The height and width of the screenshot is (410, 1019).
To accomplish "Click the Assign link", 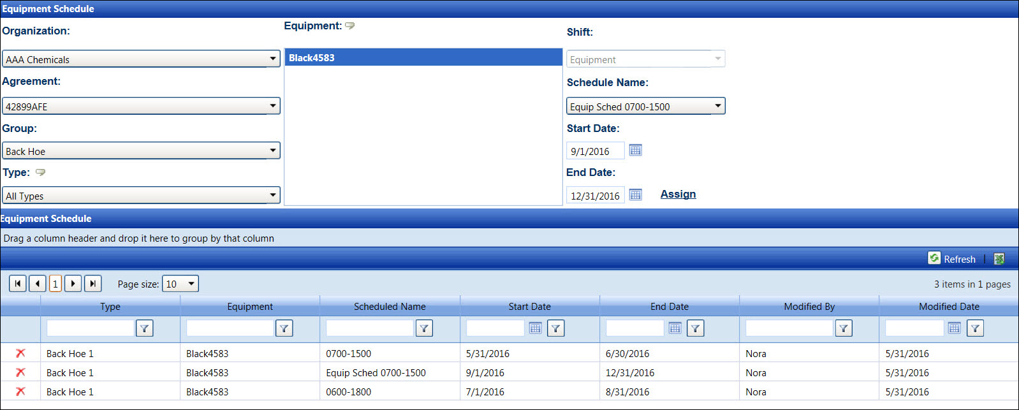I will point(678,194).
